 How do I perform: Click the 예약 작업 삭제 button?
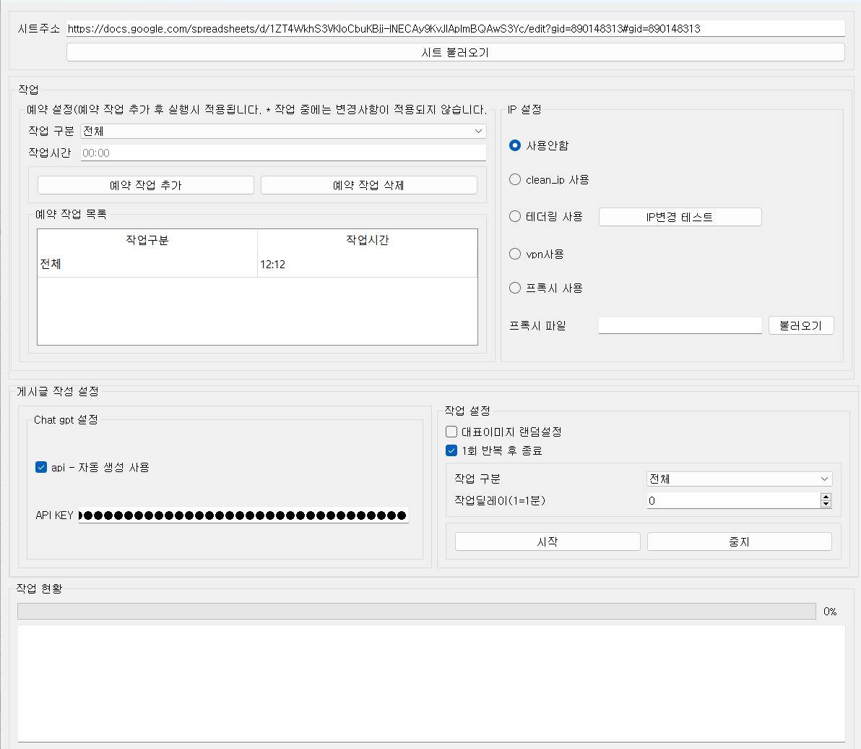[x=368, y=185]
